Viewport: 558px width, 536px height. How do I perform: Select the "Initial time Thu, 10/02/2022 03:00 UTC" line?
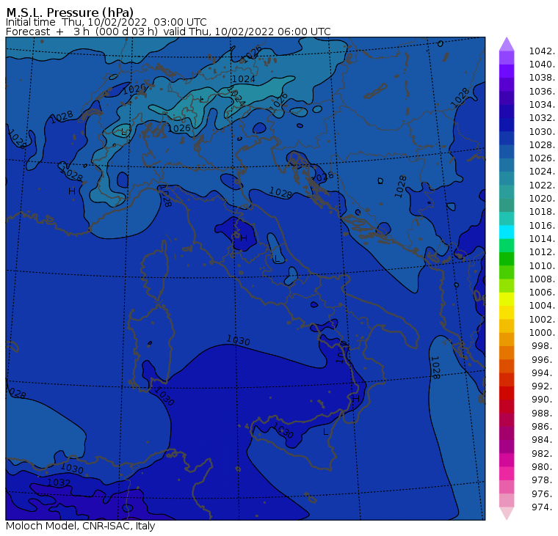pos(106,22)
